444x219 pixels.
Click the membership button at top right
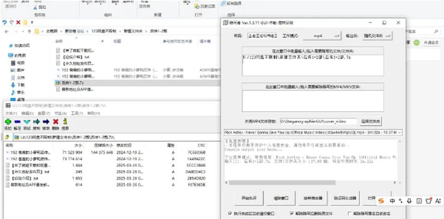click(431, 43)
